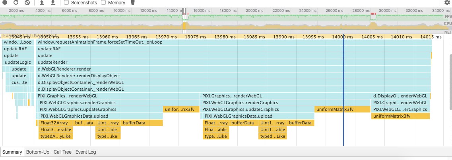Click the 8000 ms overview label
Viewport: 452px width, 160px height.
point(96,10)
